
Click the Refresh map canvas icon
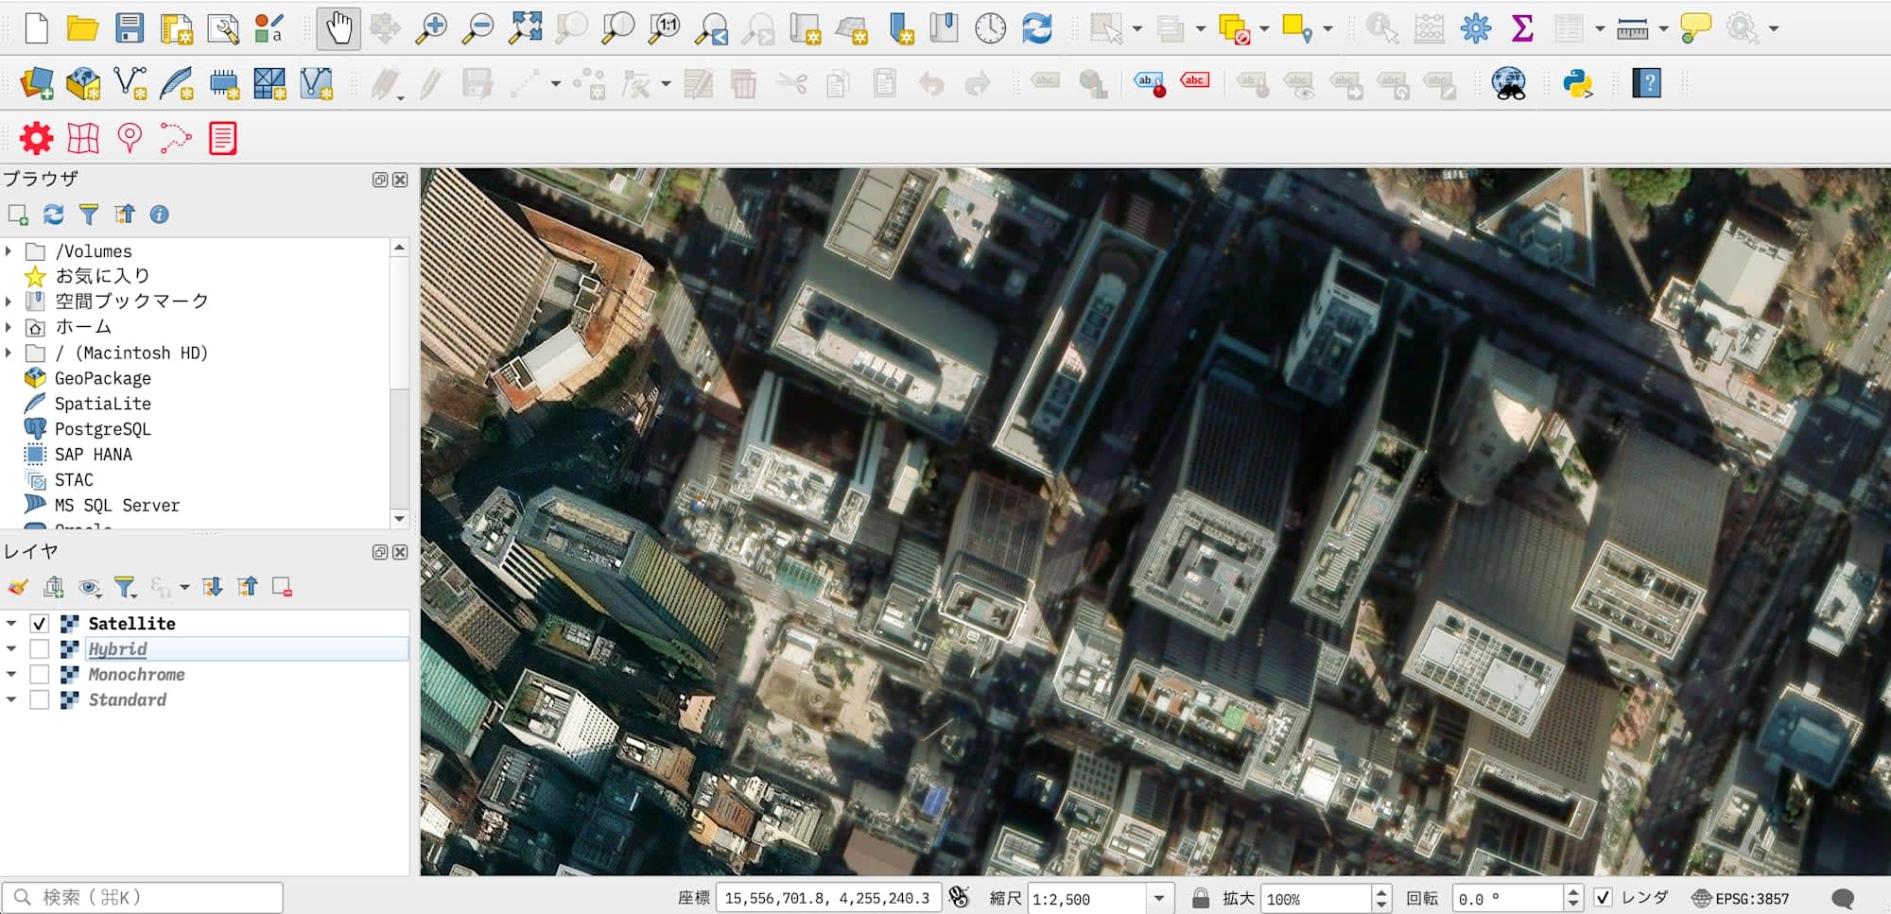point(1037,28)
